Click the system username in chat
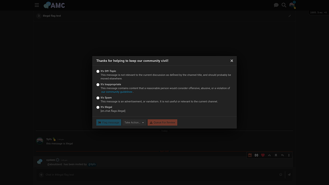 coord(51,160)
